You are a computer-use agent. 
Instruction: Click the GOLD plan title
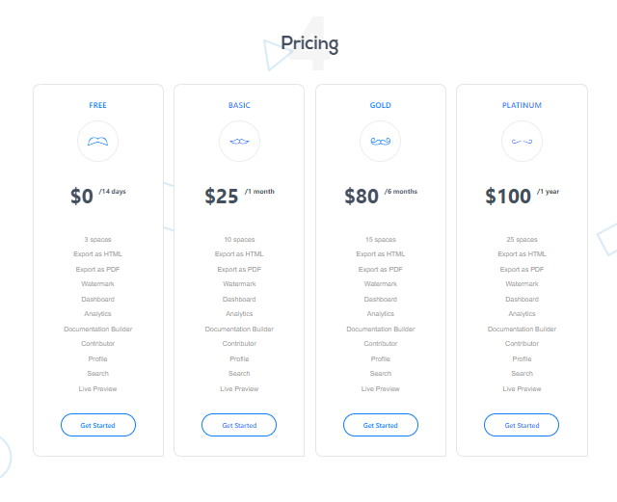point(381,105)
